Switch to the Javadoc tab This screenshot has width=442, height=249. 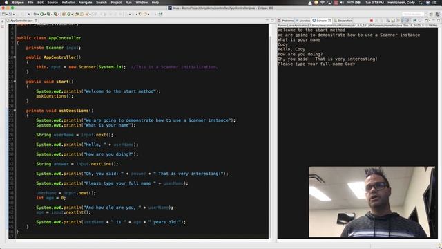click(x=303, y=21)
